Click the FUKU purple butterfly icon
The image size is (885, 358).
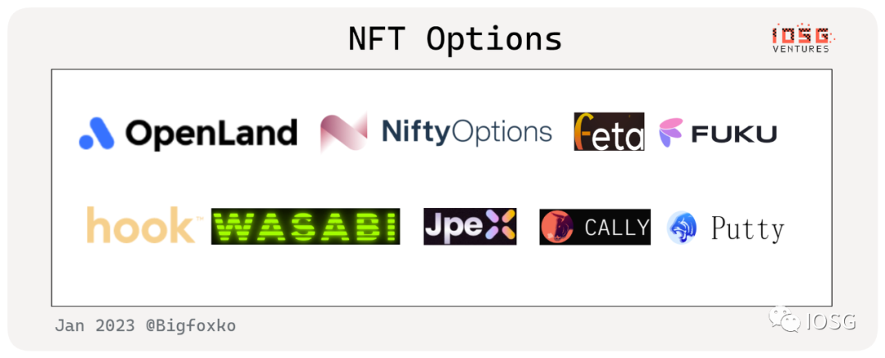tap(671, 133)
